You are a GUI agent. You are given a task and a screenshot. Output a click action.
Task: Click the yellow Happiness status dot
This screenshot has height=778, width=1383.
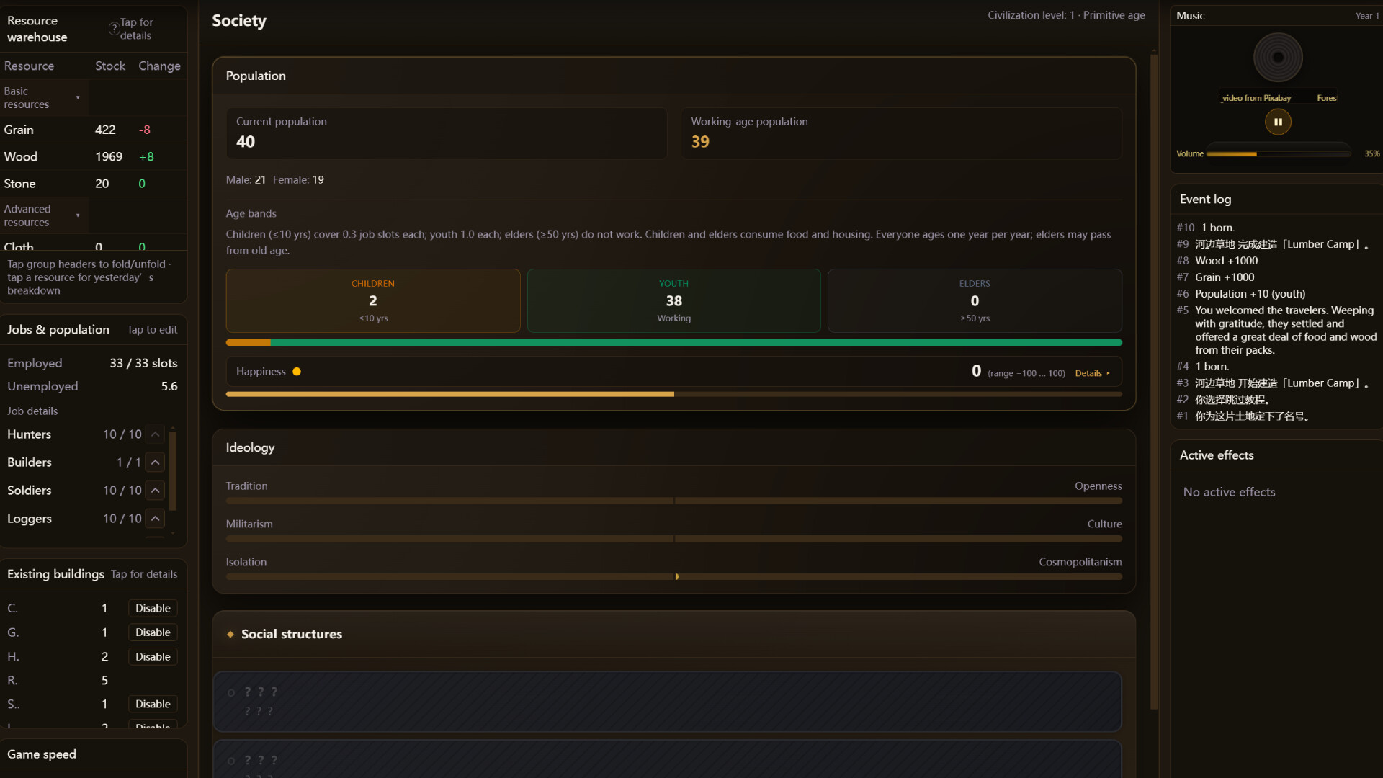click(297, 372)
